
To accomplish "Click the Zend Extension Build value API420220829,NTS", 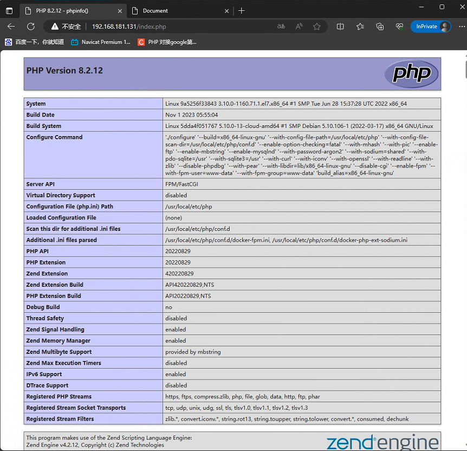I will (x=190, y=285).
